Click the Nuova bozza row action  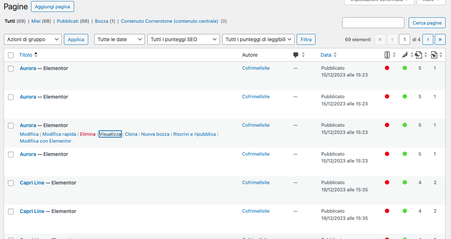click(155, 134)
